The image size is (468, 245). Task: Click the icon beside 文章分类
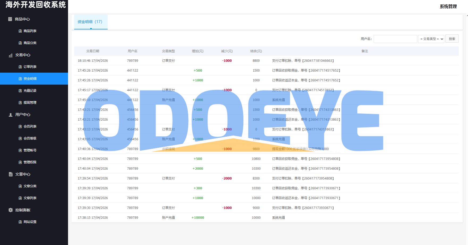tap(20, 186)
